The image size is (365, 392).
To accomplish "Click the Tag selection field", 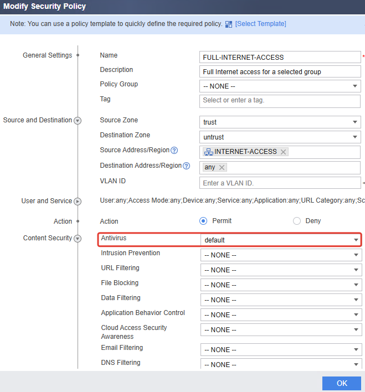I will coord(280,101).
